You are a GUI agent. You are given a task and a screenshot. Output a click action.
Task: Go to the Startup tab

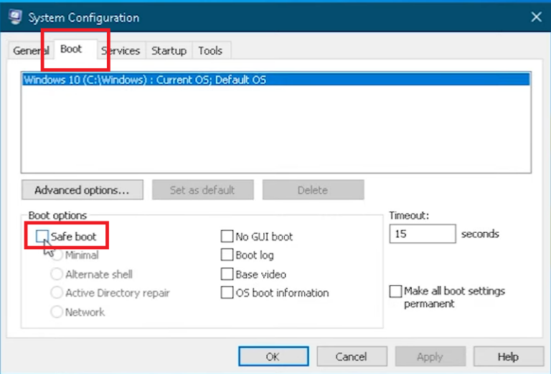[x=169, y=51]
